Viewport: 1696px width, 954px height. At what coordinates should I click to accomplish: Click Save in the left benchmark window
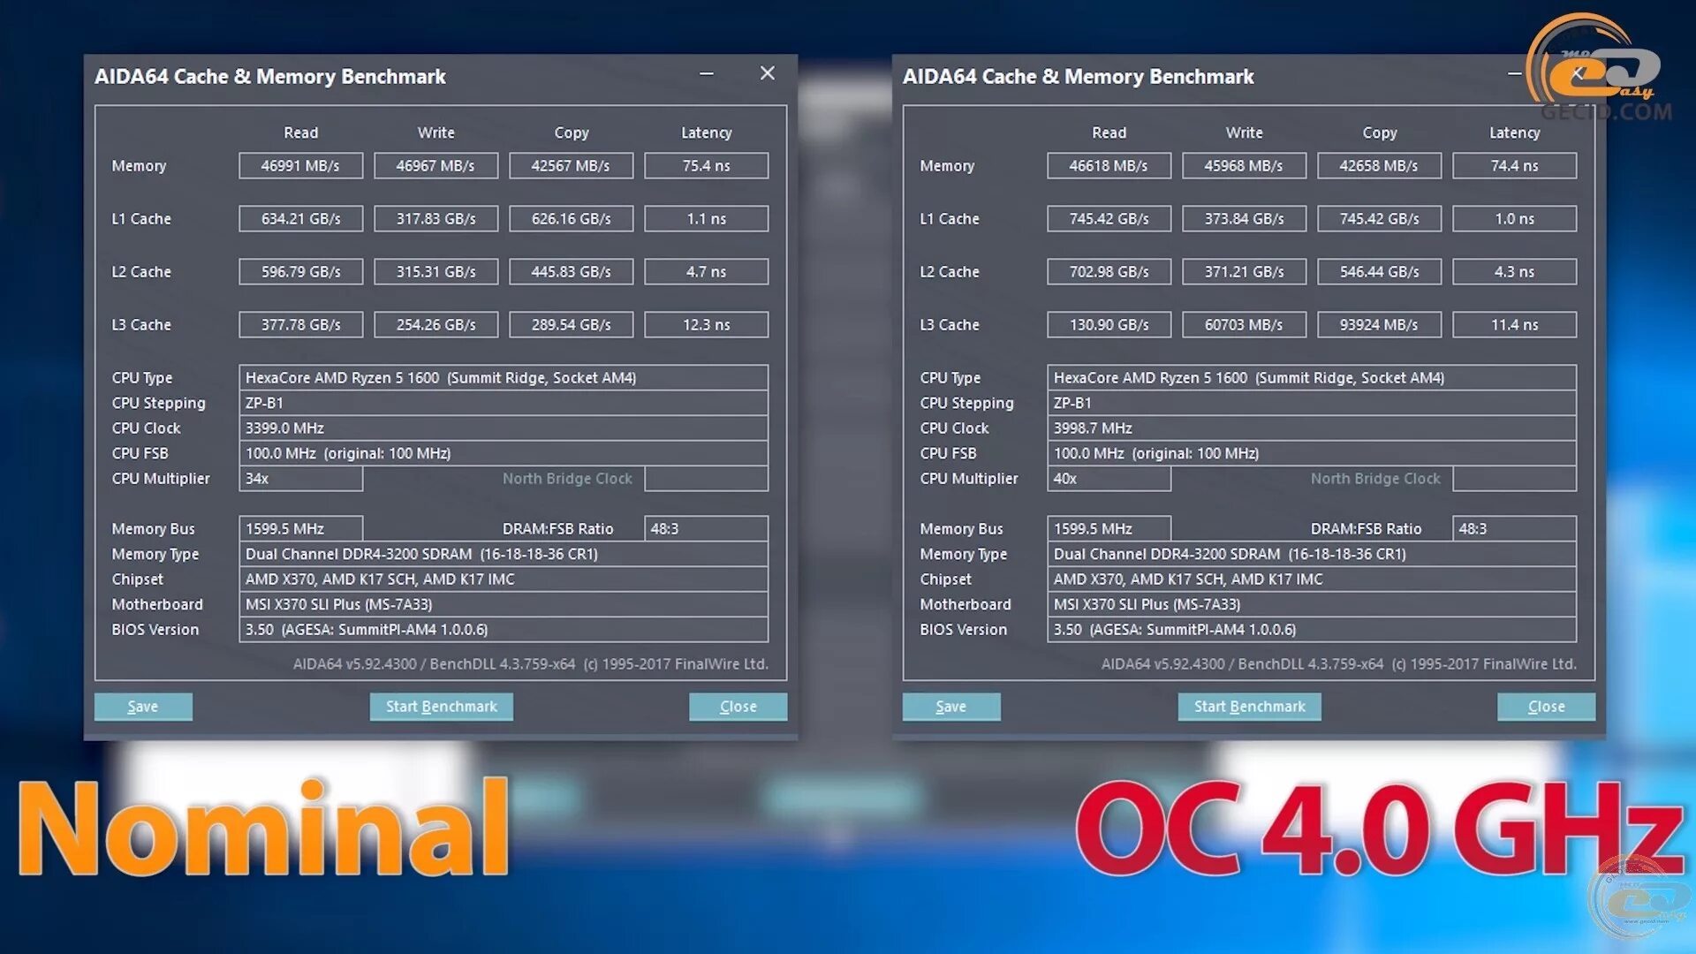pyautogui.click(x=143, y=707)
